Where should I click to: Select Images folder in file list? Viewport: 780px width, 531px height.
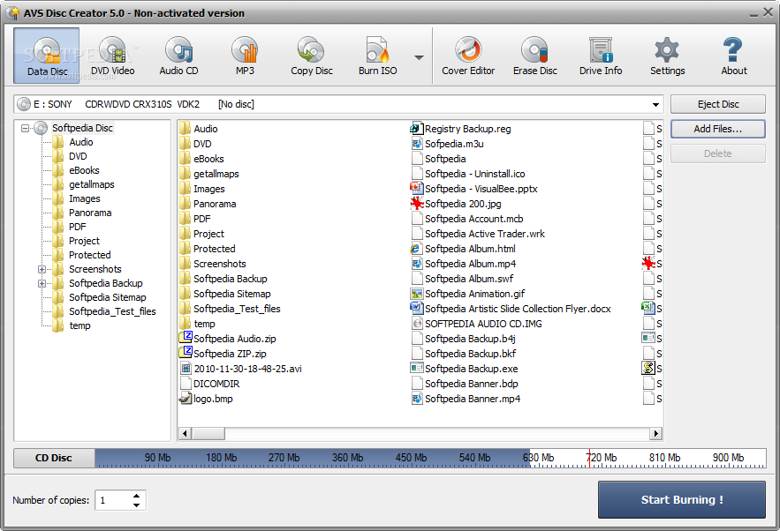(x=202, y=189)
